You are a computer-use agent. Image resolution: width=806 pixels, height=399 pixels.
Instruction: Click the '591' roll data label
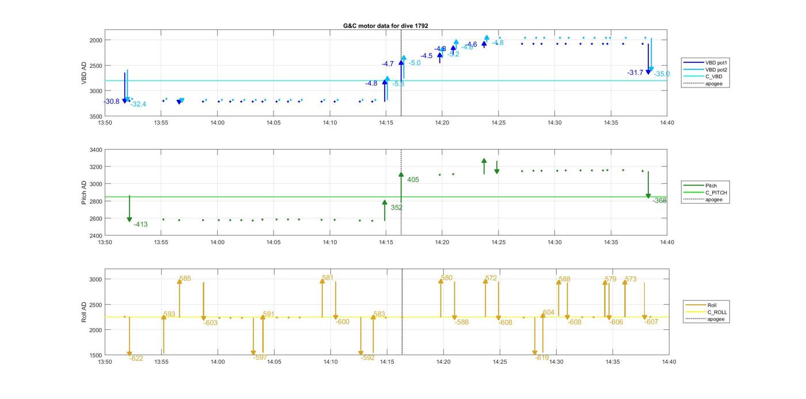tap(269, 314)
